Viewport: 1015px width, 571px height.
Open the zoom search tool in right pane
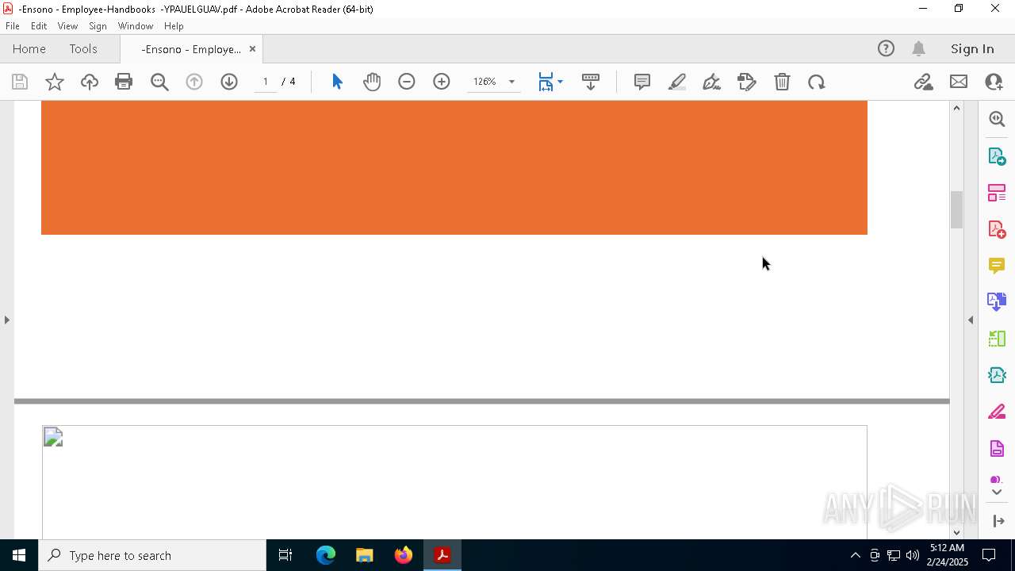[x=997, y=119]
